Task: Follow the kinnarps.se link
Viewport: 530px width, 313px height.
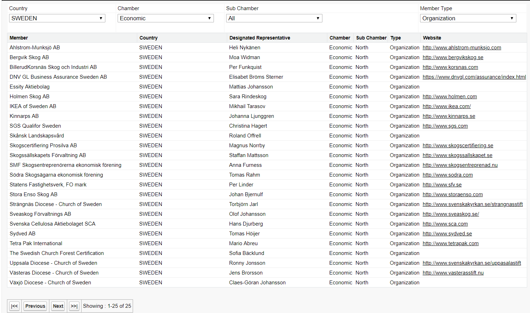Action: pyautogui.click(x=449, y=116)
